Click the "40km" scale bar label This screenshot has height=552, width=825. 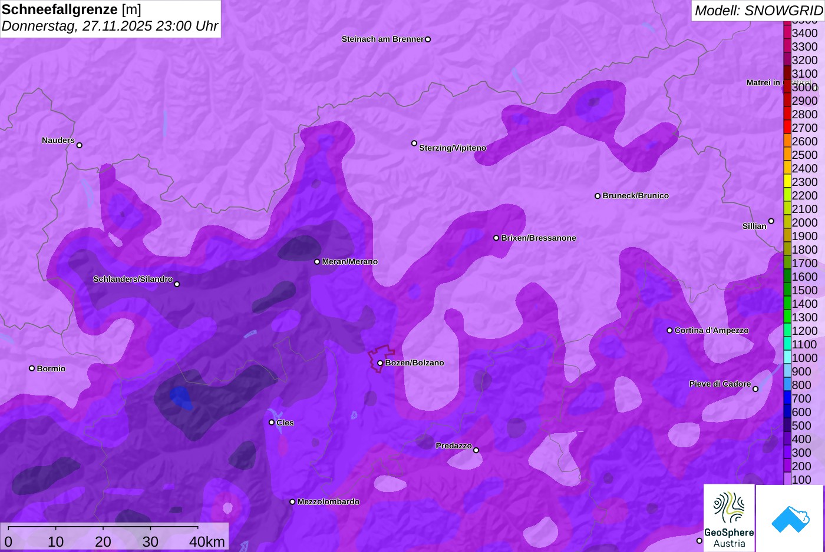(207, 541)
